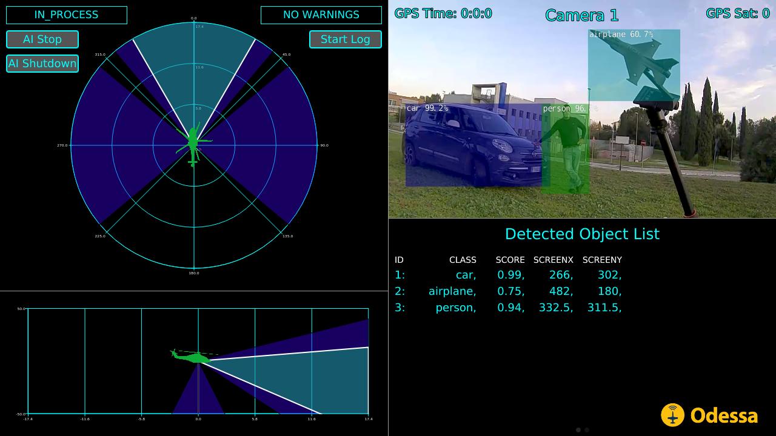Image resolution: width=776 pixels, height=436 pixels.
Task: Select car row in Detected Object List
Action: 508,275
